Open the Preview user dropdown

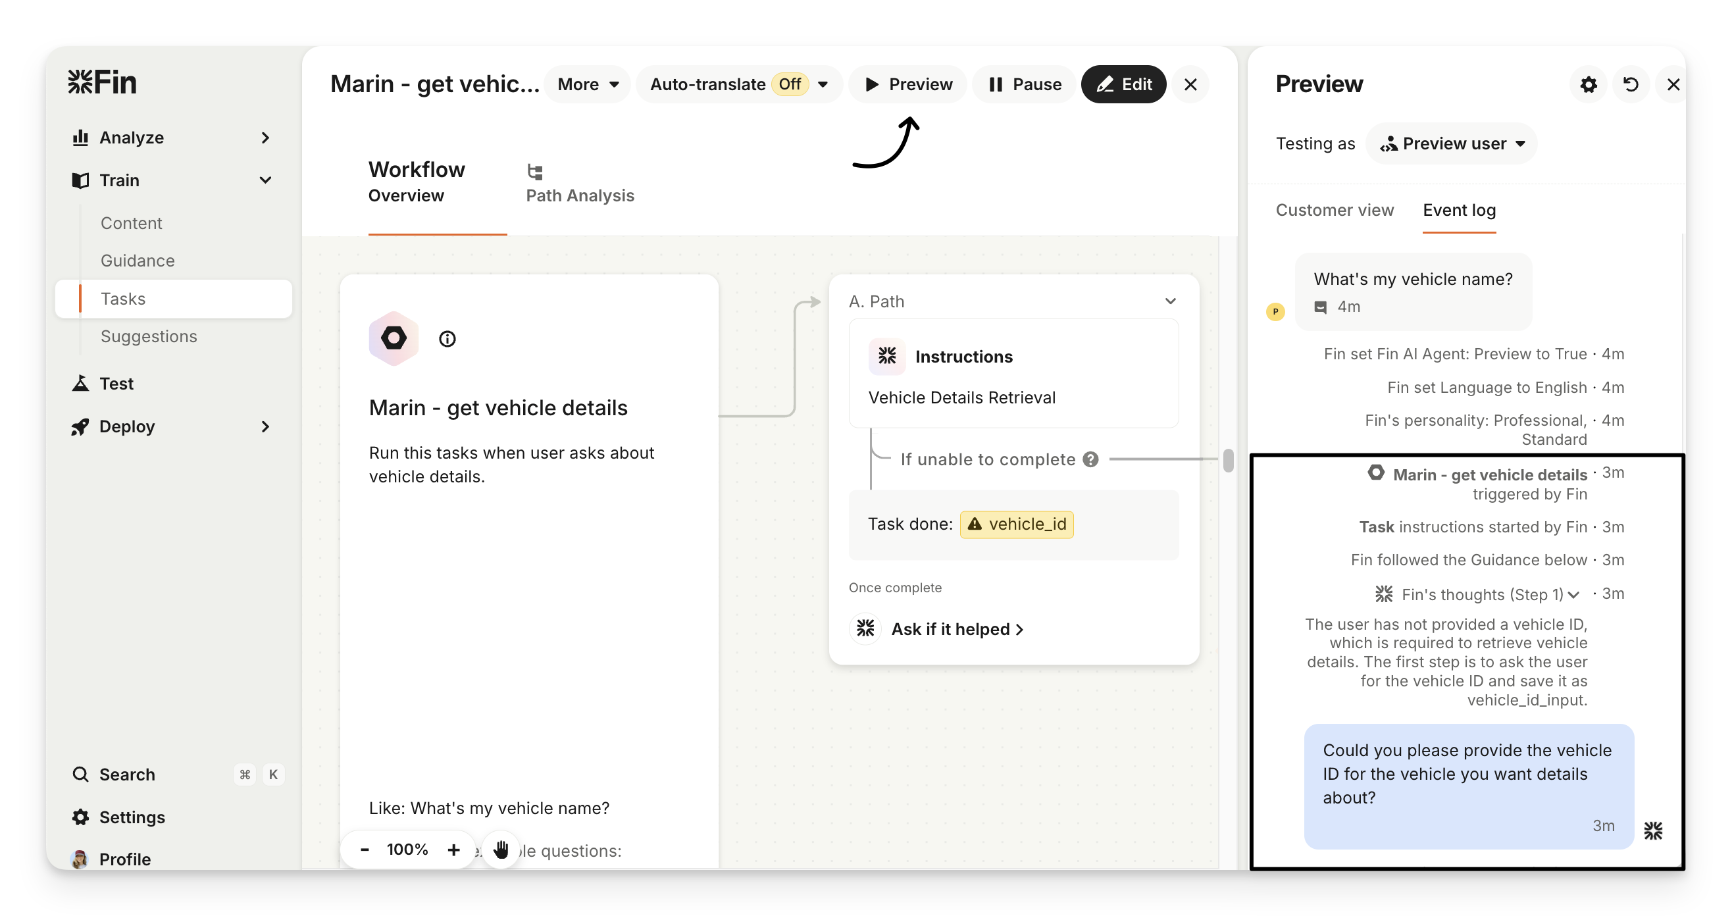[1452, 144]
